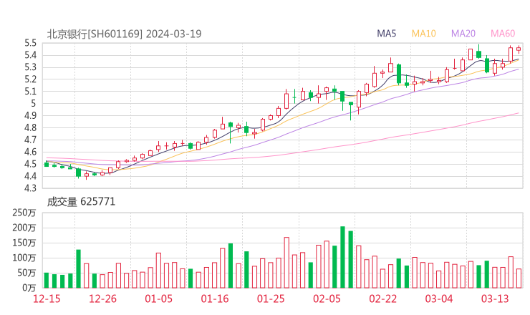Viewport: 530px width, 315px height.
Task: Click the 0万 volume axis label
Action: 29,288
